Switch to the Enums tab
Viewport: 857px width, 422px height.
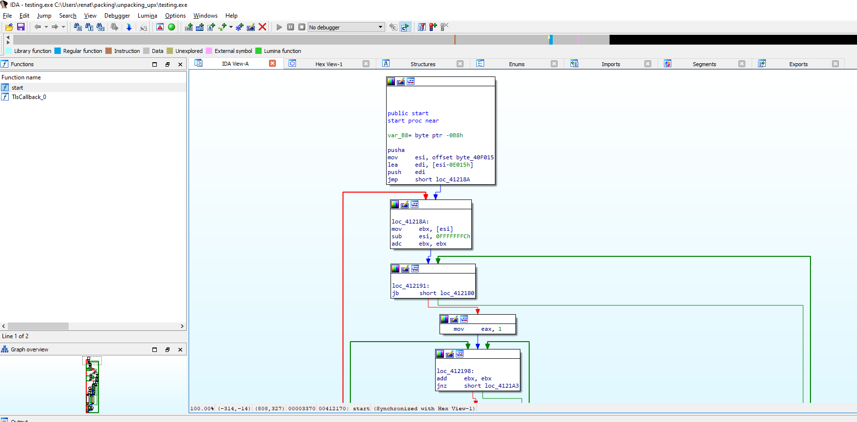click(x=516, y=64)
